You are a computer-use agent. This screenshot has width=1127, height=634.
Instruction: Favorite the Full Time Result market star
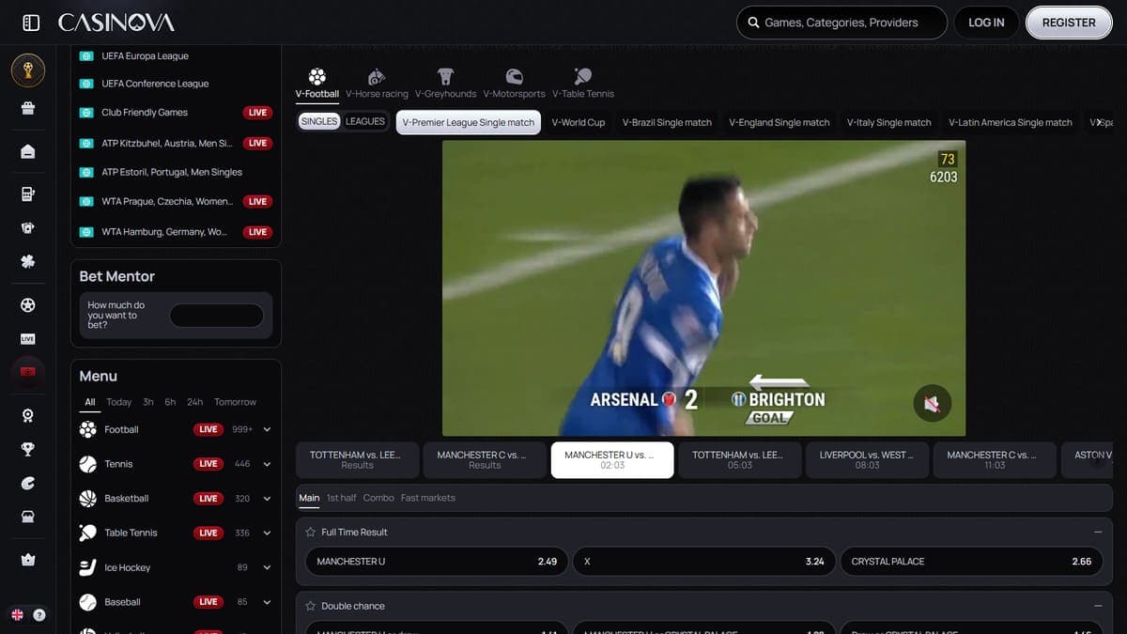click(310, 533)
